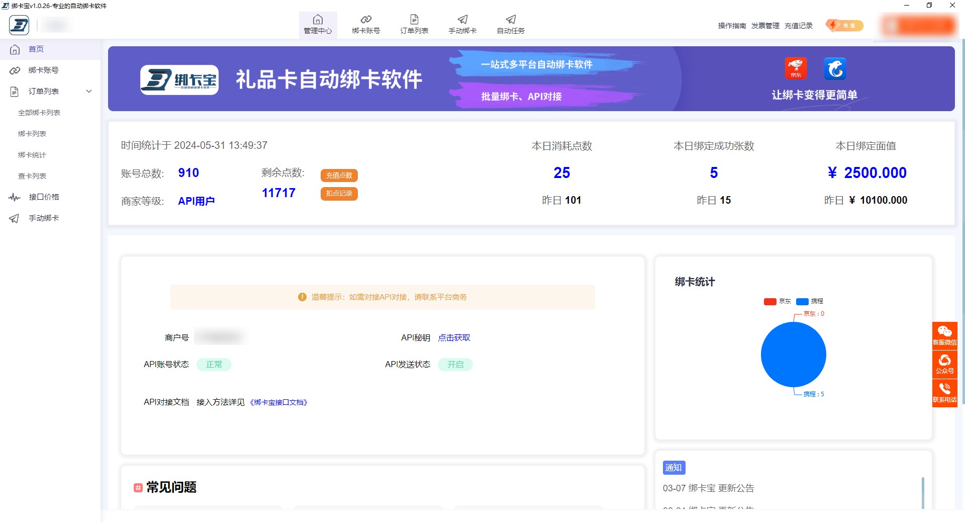965x523 pixels.
Task: Open the 《绑卡宝接口文档》 link
Action: point(279,402)
